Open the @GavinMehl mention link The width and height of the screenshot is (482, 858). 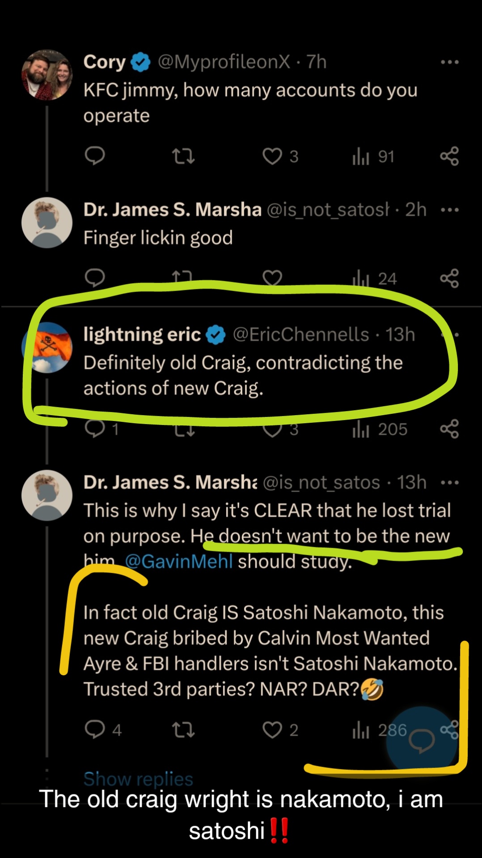pos(179,562)
